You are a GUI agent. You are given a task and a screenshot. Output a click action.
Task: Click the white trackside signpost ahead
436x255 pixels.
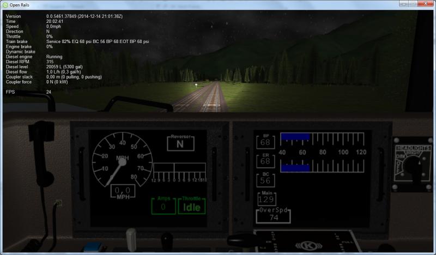click(196, 85)
